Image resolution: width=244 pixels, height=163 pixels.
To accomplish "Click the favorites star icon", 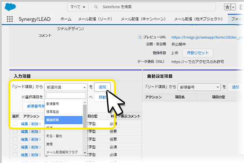I will (x=227, y=7).
